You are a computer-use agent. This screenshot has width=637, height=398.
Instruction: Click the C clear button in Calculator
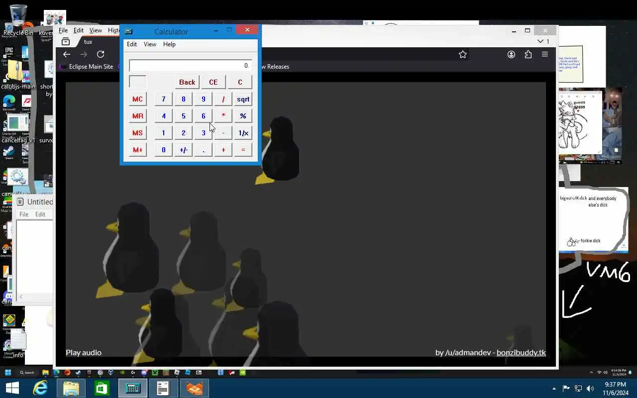pos(240,82)
